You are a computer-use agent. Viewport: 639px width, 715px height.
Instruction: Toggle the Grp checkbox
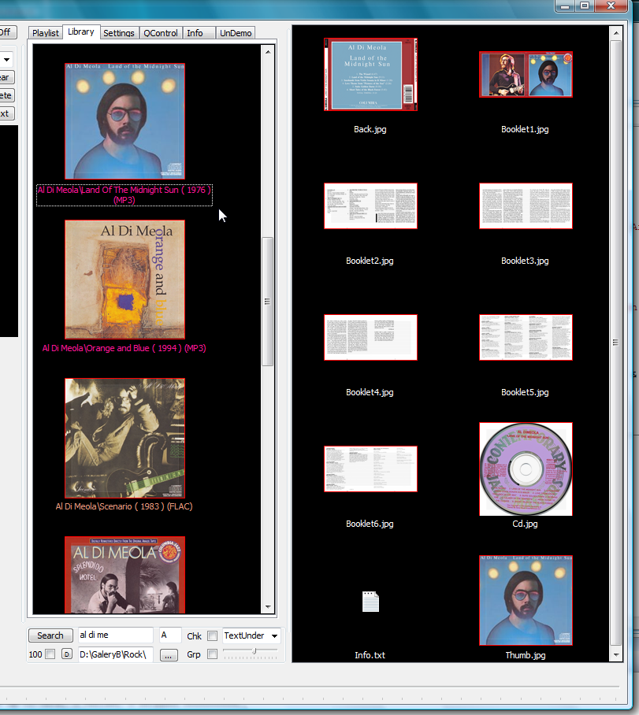212,654
